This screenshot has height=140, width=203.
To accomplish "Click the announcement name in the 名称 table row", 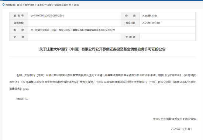I will 73,30.
